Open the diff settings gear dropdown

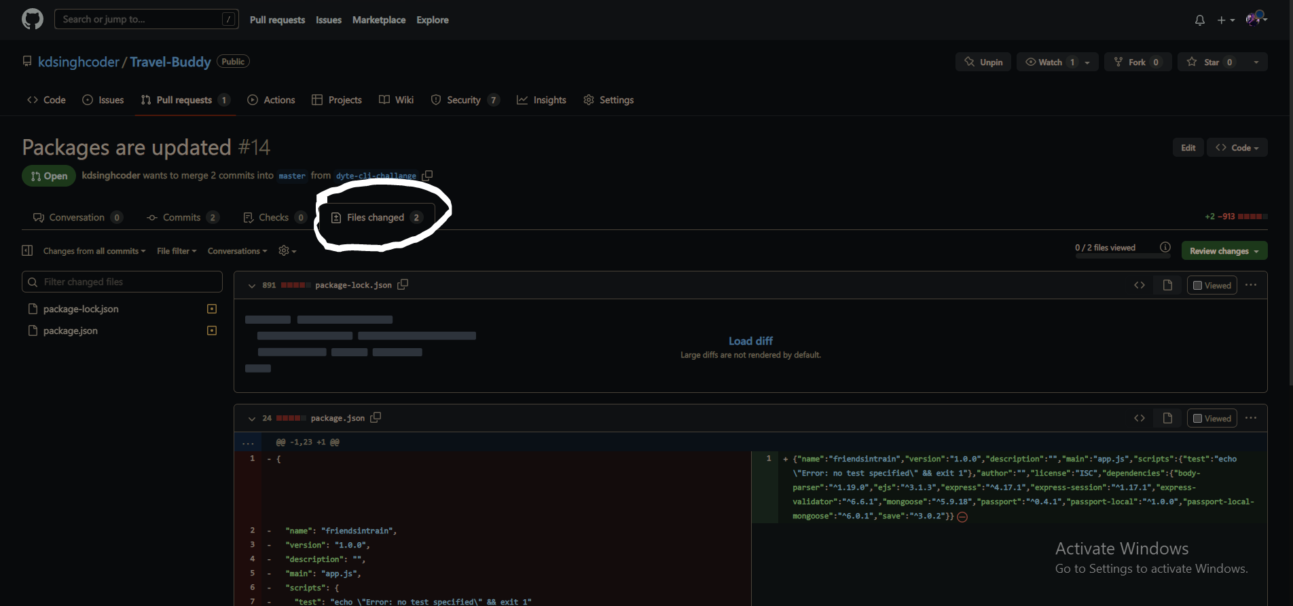click(287, 250)
